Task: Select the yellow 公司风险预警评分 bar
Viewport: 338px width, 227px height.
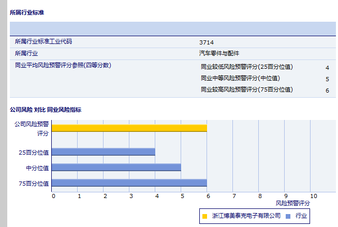Action: point(129,128)
